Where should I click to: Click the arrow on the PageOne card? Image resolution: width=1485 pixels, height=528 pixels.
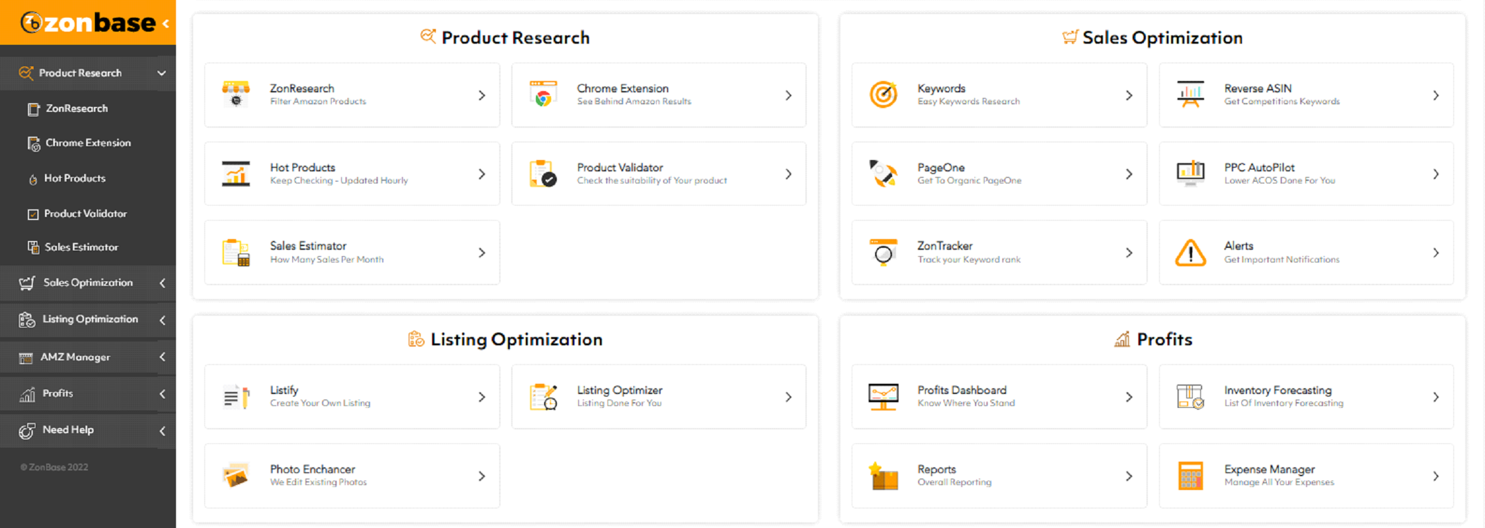pos(1129,174)
